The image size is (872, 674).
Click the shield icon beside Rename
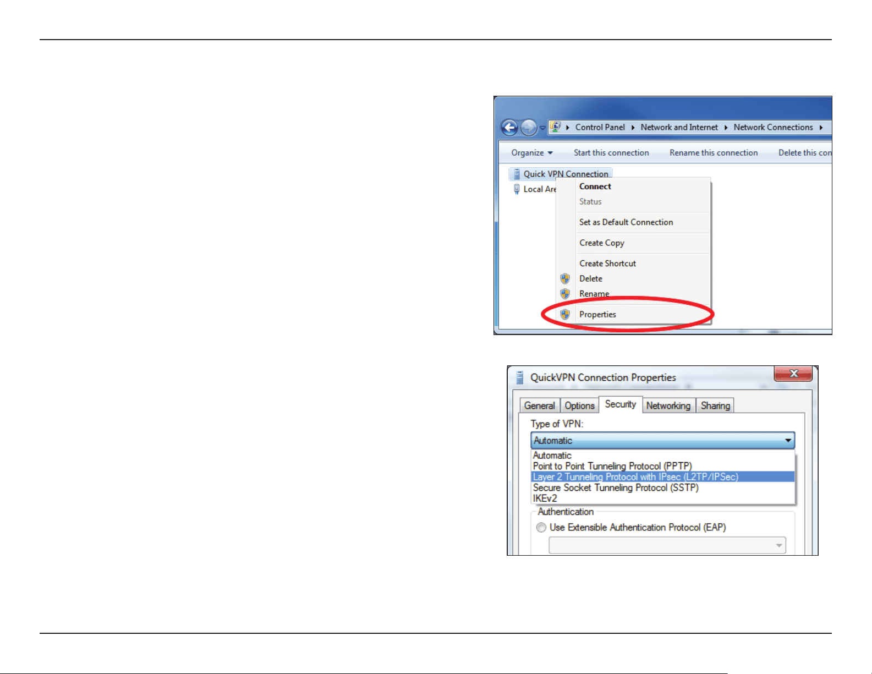tap(565, 294)
